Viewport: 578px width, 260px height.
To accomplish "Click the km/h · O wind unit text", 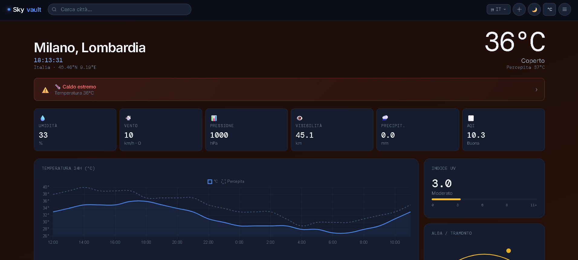I will [x=132, y=143].
